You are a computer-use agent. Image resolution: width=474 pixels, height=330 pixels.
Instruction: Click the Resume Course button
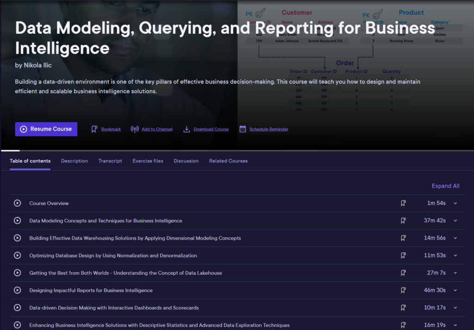pyautogui.click(x=46, y=129)
